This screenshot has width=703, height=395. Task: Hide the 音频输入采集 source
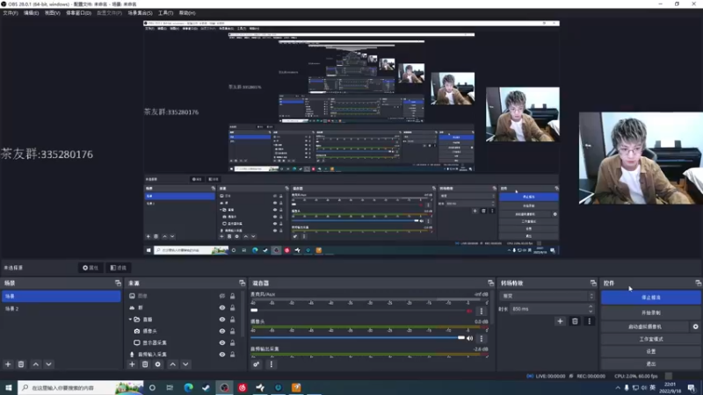click(x=222, y=355)
